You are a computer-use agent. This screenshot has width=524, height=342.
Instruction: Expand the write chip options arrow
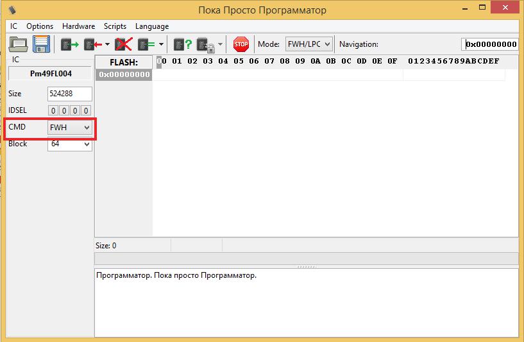click(107, 44)
